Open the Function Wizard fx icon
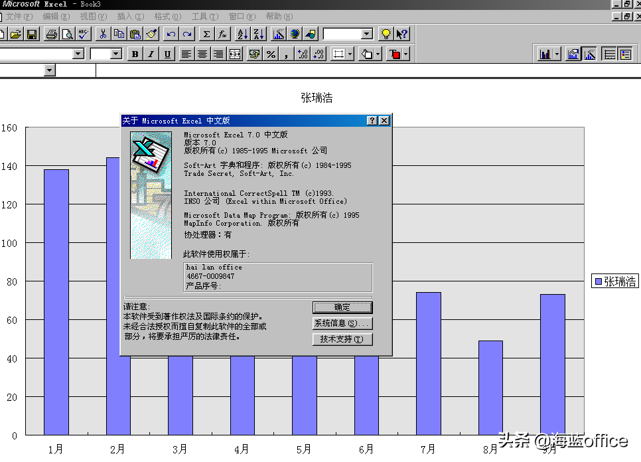 (222, 35)
